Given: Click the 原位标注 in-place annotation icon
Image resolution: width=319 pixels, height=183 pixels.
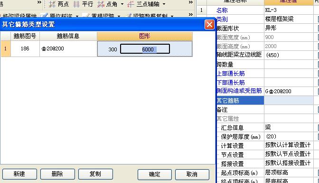Looking at the screenshot, I should (44, 16).
